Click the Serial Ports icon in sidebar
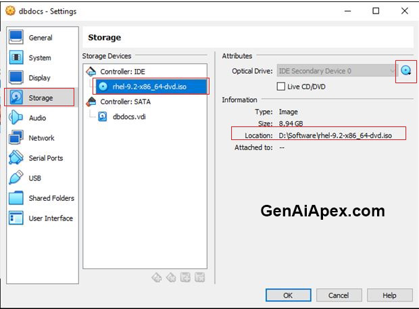Image resolution: width=419 pixels, height=309 pixels. [x=16, y=158]
